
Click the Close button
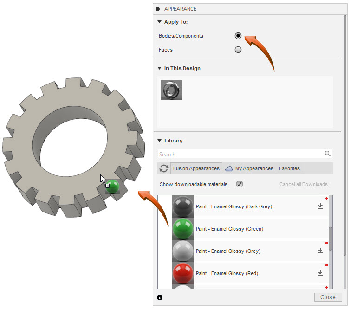(x=328, y=297)
